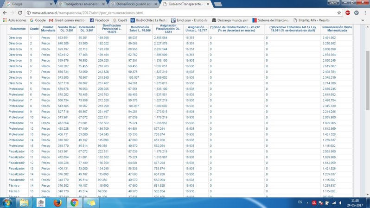This screenshot has width=370, height=208.
Task: Select the Remuneración Bruta cell 2.085.980 for Profesional
Action: [x=329, y=117]
